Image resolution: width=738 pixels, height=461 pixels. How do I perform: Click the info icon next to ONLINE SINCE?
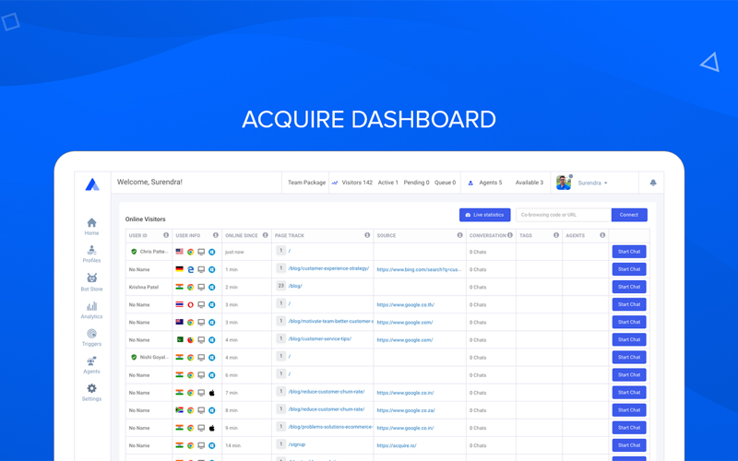(266, 235)
